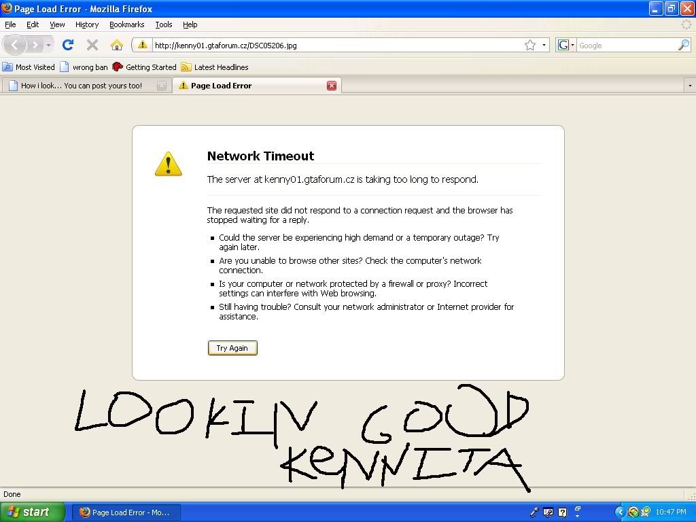Open the list all tabs dropdown

point(689,86)
